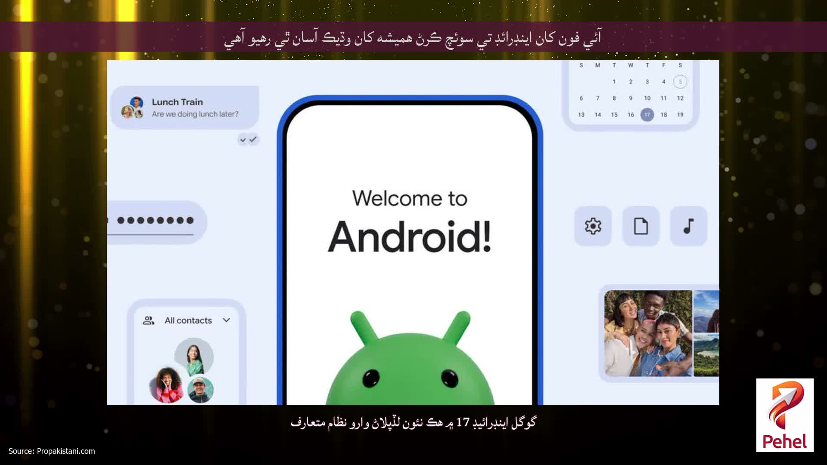The height and width of the screenshot is (465, 827).
Task: Click the settings gear icon tile
Action: pyautogui.click(x=593, y=226)
